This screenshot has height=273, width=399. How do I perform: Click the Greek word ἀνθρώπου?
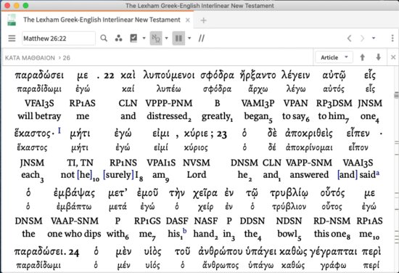(x=221, y=252)
